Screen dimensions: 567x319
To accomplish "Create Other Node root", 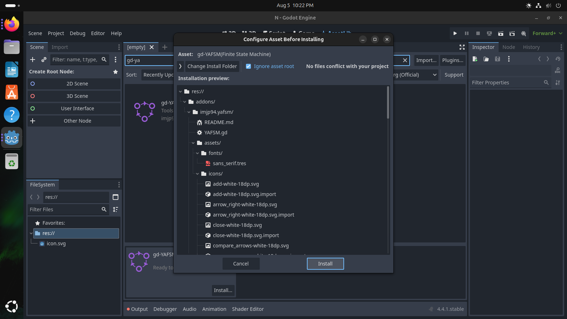I will pyautogui.click(x=74, y=121).
